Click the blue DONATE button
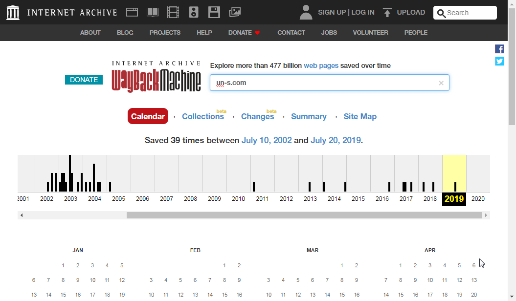The height and width of the screenshot is (301, 516). [x=84, y=80]
